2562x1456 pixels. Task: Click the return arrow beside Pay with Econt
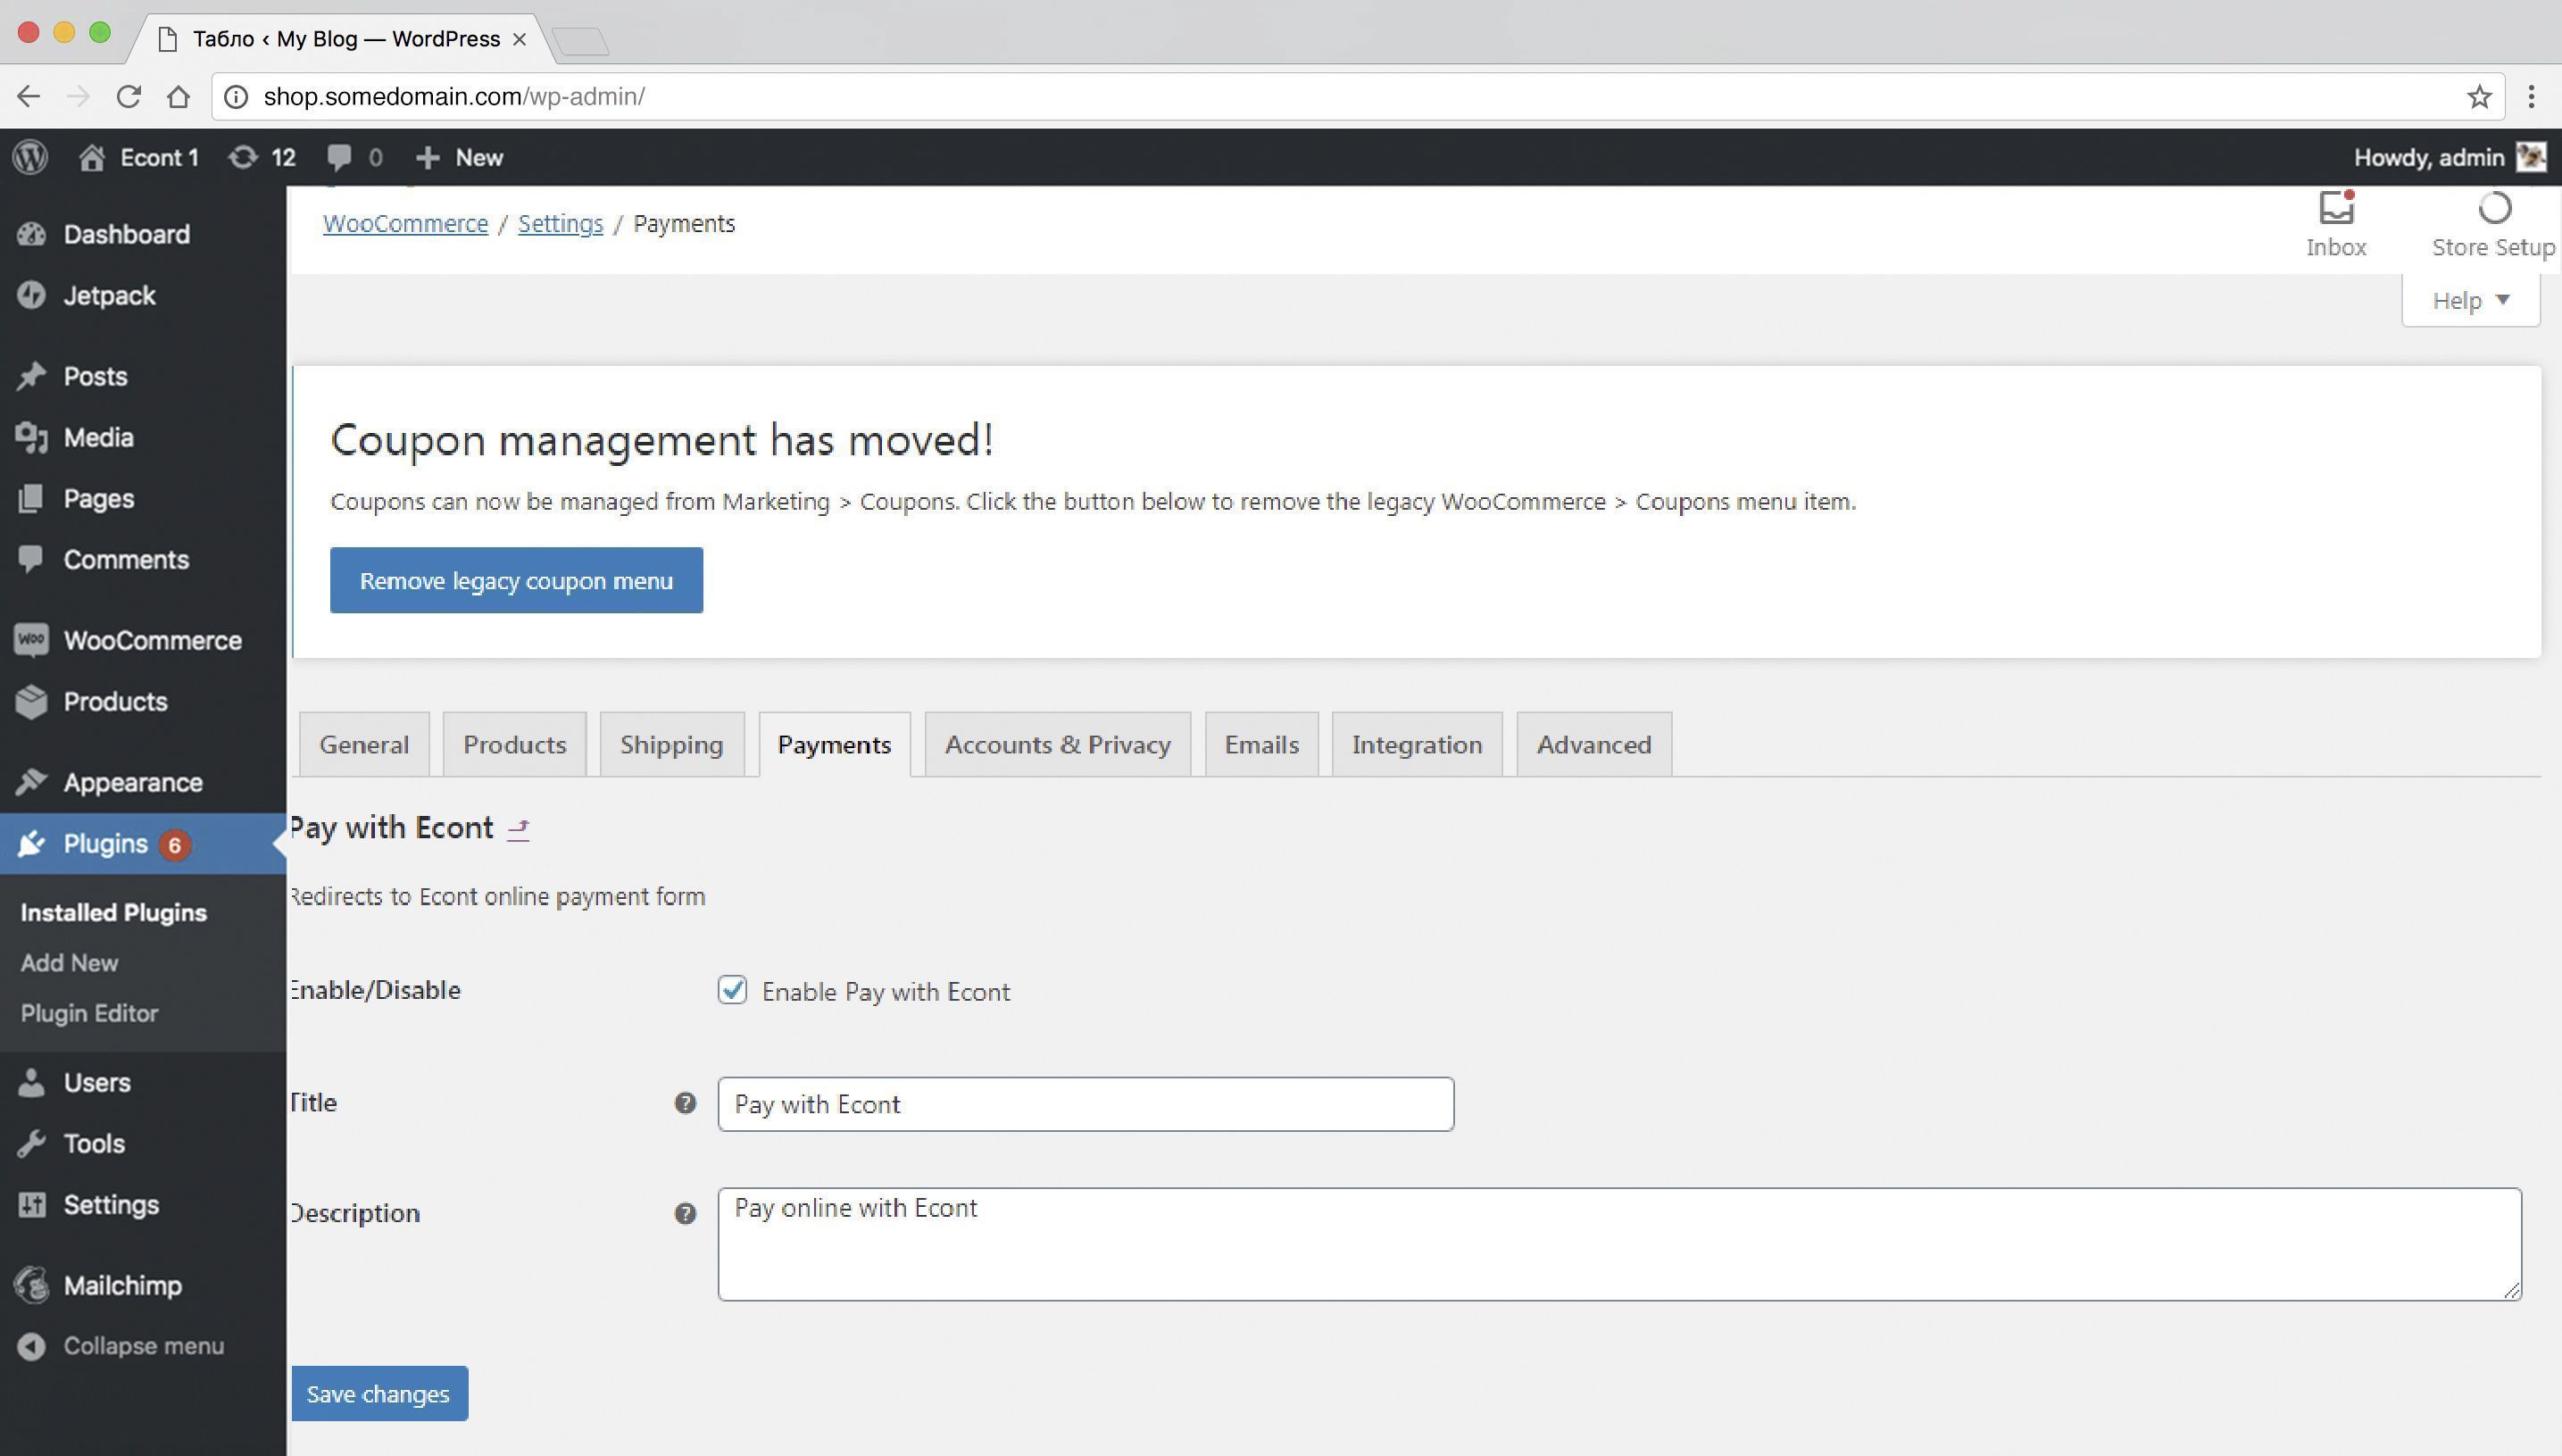click(518, 828)
